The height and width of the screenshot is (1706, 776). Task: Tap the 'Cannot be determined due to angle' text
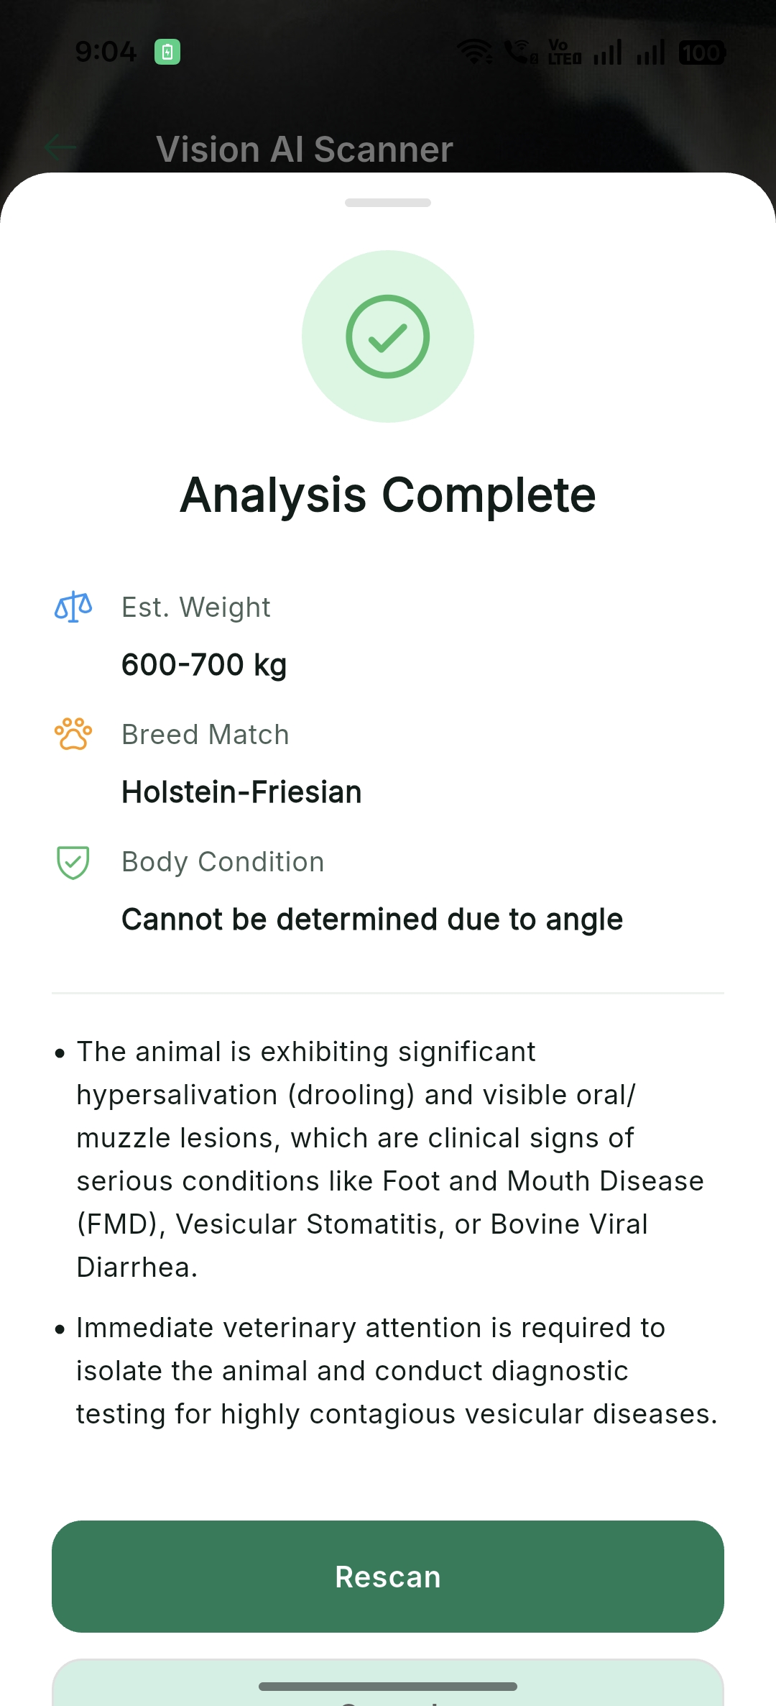(x=372, y=920)
